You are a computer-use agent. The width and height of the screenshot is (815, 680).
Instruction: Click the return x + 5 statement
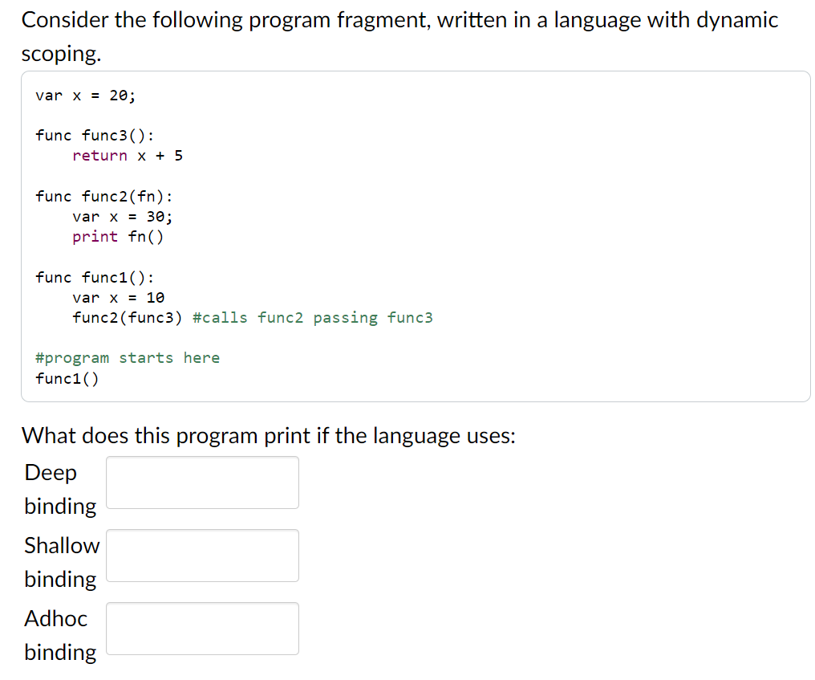pyautogui.click(x=127, y=156)
